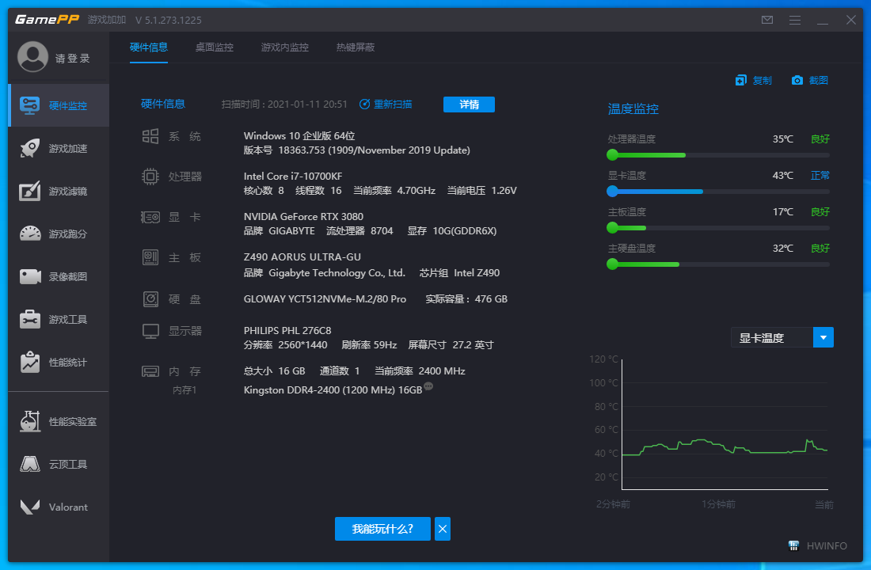
Task: Click the HWINFO icon
Action: pos(793,545)
